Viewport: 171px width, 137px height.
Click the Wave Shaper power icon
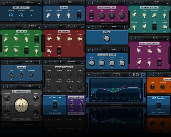tap(46, 62)
